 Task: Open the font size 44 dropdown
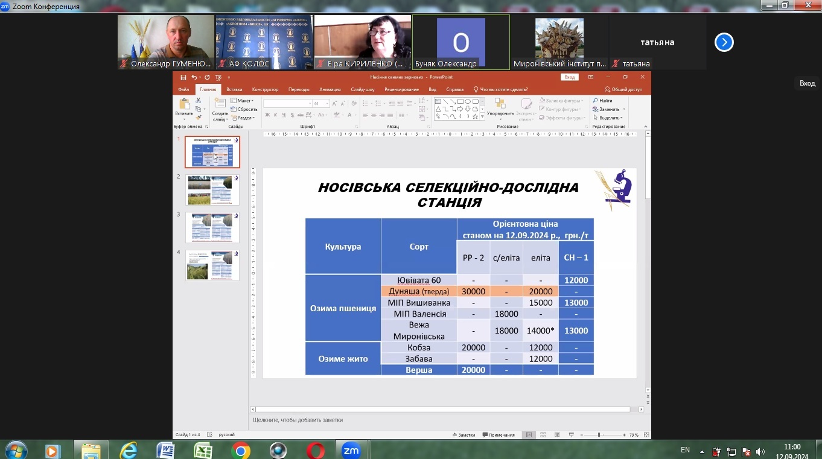tap(327, 104)
